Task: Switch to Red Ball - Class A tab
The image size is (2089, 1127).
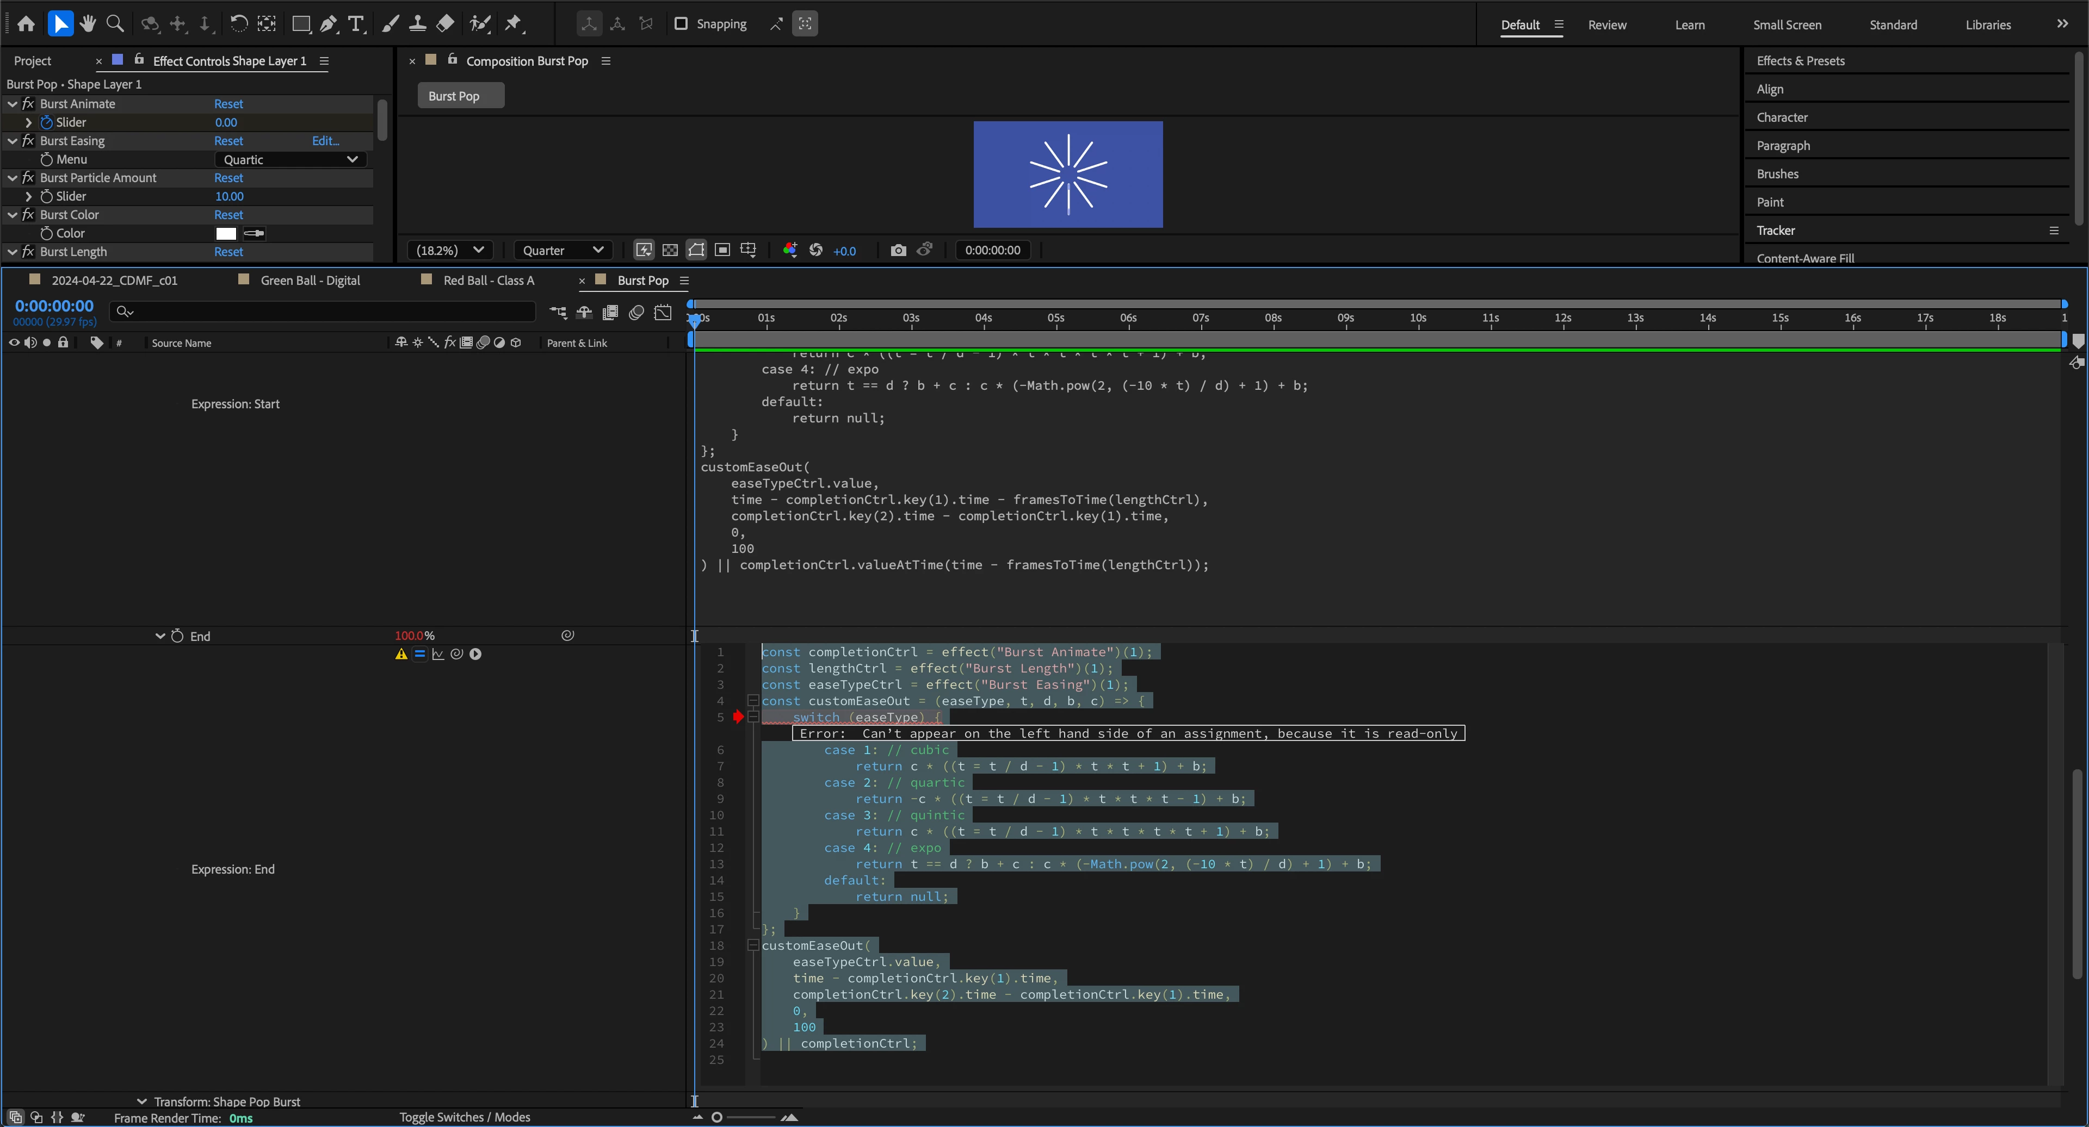Action: point(488,281)
